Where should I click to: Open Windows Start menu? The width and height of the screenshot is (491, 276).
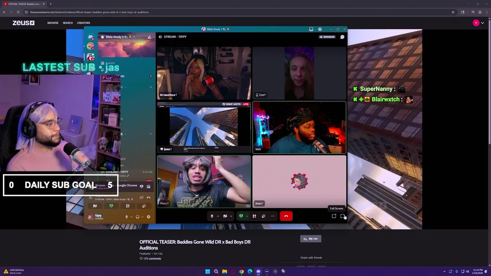click(x=208, y=271)
